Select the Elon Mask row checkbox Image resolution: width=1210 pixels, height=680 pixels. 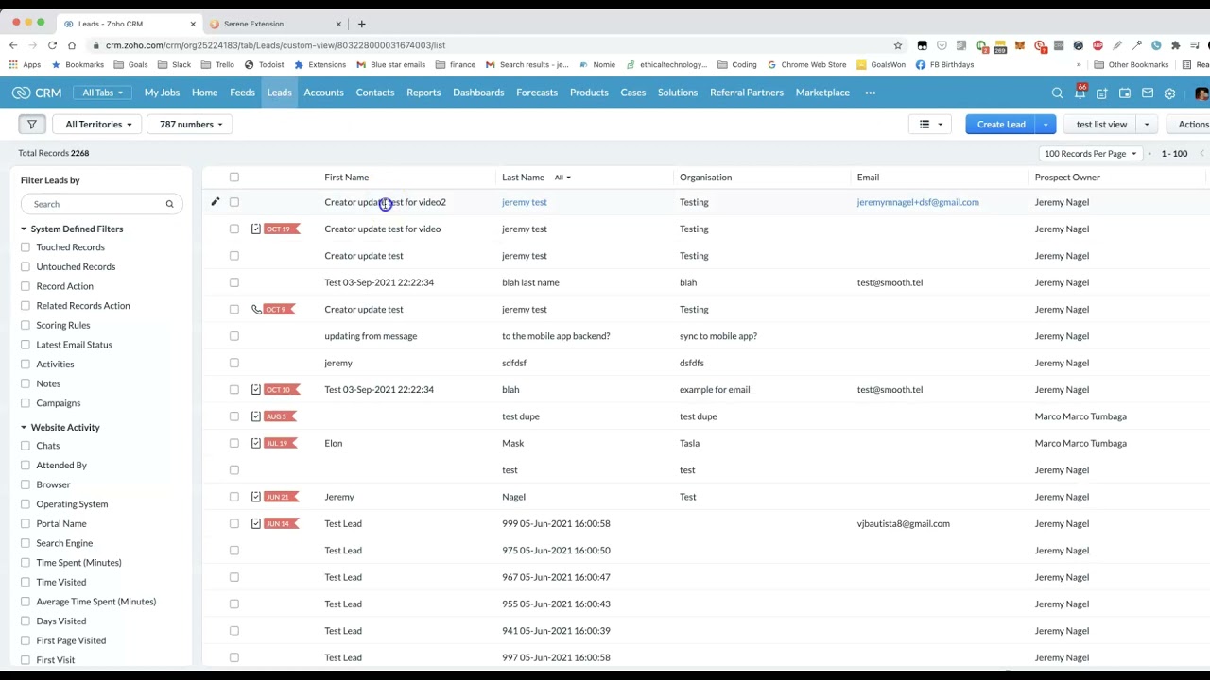pos(234,443)
